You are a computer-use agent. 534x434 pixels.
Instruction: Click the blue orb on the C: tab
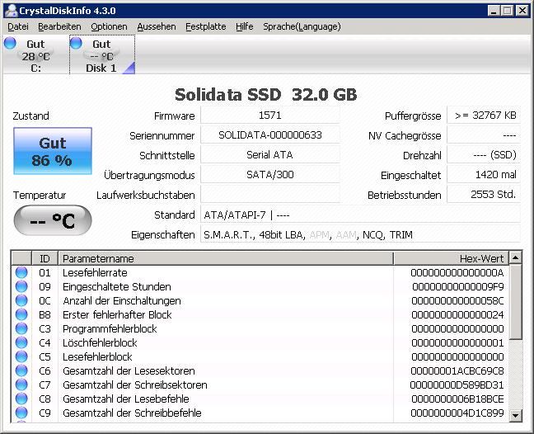pos(10,43)
